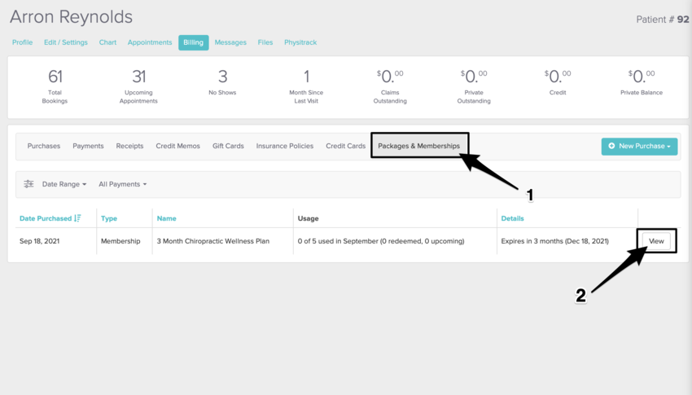
Task: Expand the All Payments filter
Action: point(122,184)
